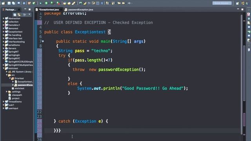Click the Open Perspective icon
This screenshot has height=141, width=251.
[x=237, y=3]
